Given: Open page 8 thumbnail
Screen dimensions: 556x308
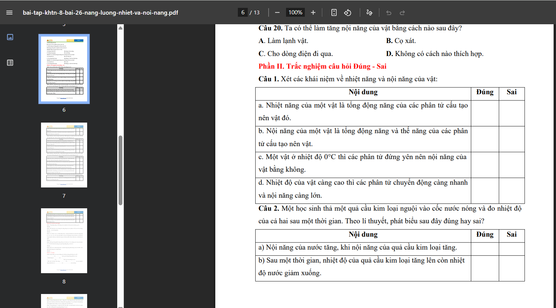Looking at the screenshot, I should [64, 241].
